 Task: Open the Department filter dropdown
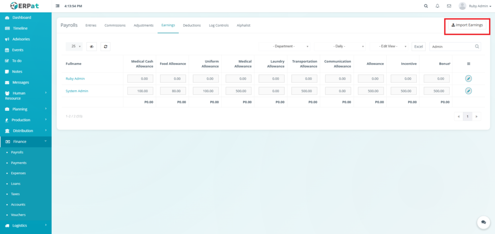[285, 46]
